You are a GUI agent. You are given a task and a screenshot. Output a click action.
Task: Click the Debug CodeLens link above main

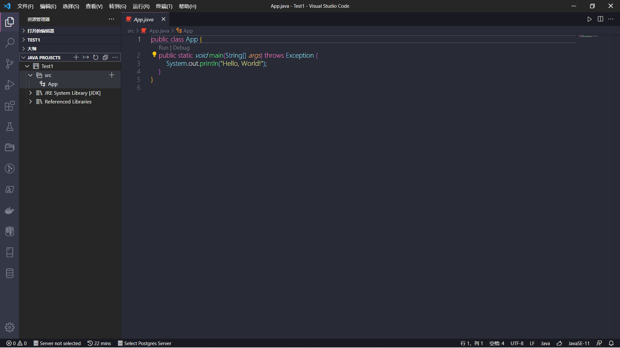pyautogui.click(x=181, y=48)
